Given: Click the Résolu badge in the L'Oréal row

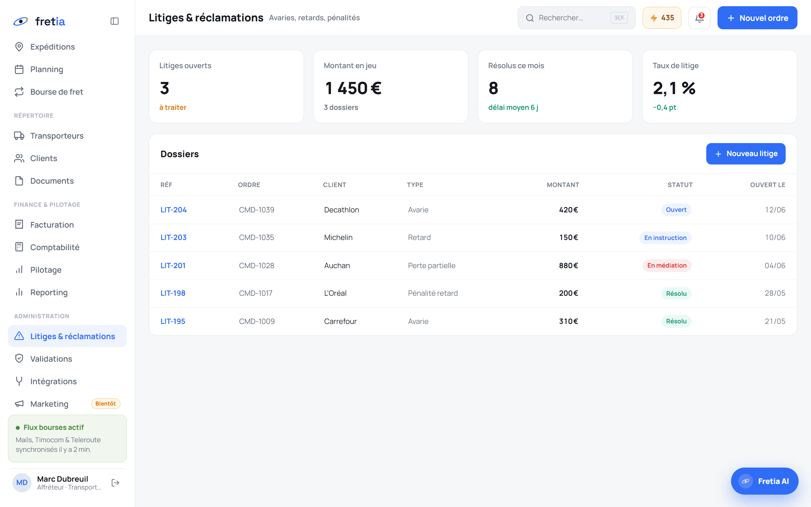Looking at the screenshot, I should 676,293.
